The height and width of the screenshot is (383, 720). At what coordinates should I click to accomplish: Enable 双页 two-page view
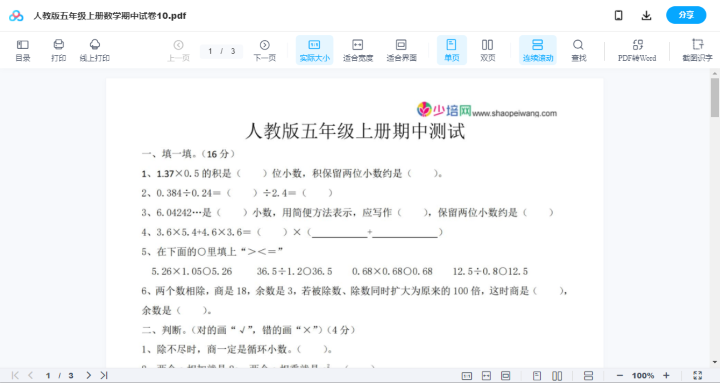click(x=488, y=50)
